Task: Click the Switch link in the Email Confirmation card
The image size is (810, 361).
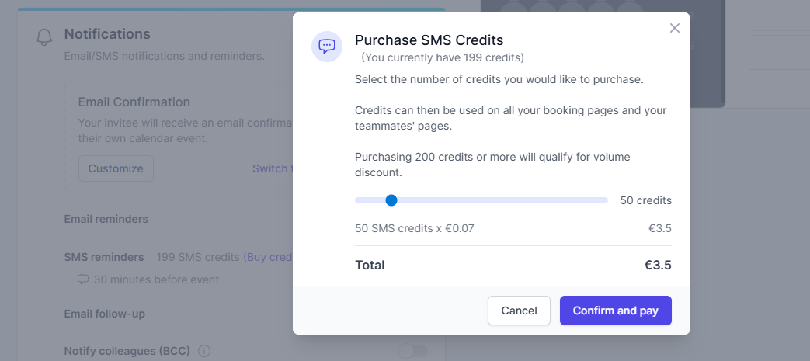Action: 272,168
